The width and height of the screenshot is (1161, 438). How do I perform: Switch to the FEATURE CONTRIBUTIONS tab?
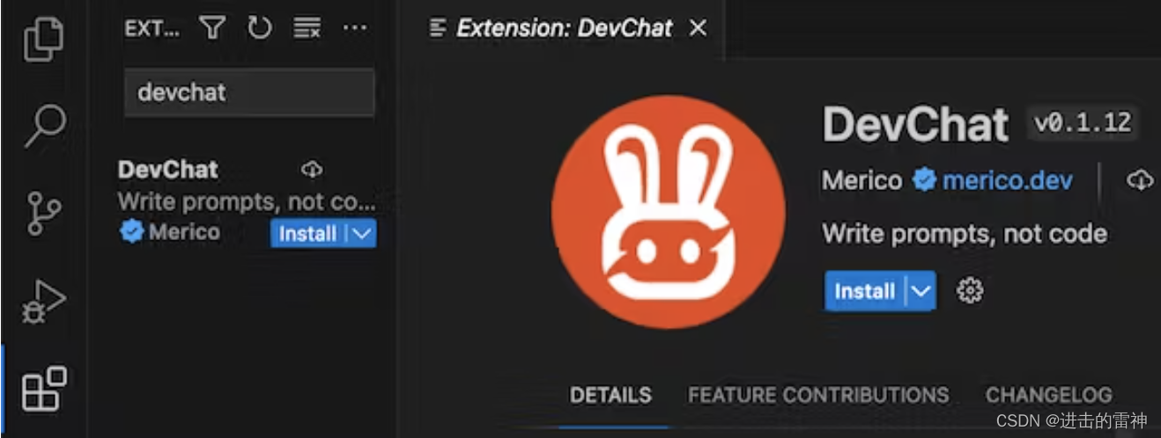[x=818, y=395]
